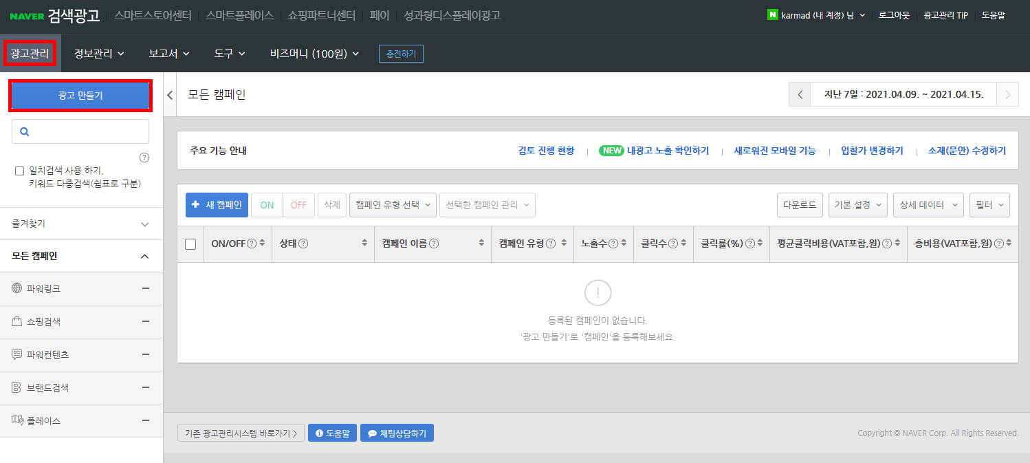Open 소재(문안) 수정하기 link
Viewport: 1030px width, 463px height.
[x=967, y=151]
